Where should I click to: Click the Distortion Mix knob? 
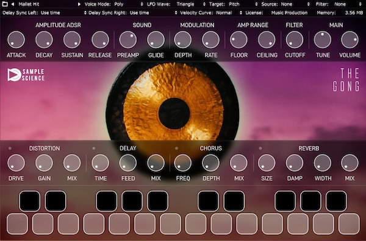click(x=72, y=163)
